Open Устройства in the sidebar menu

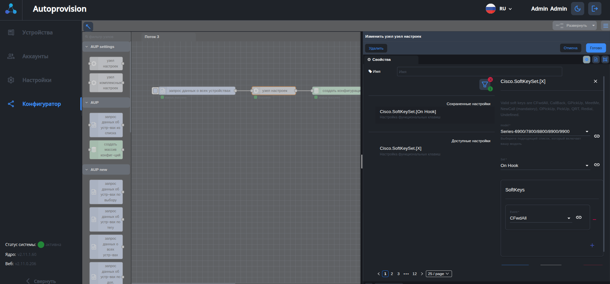point(37,32)
